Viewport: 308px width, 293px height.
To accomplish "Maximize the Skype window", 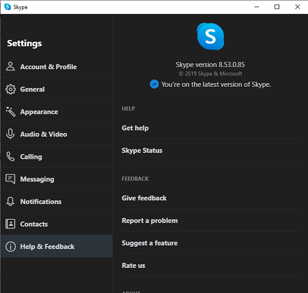I will (277, 7).
